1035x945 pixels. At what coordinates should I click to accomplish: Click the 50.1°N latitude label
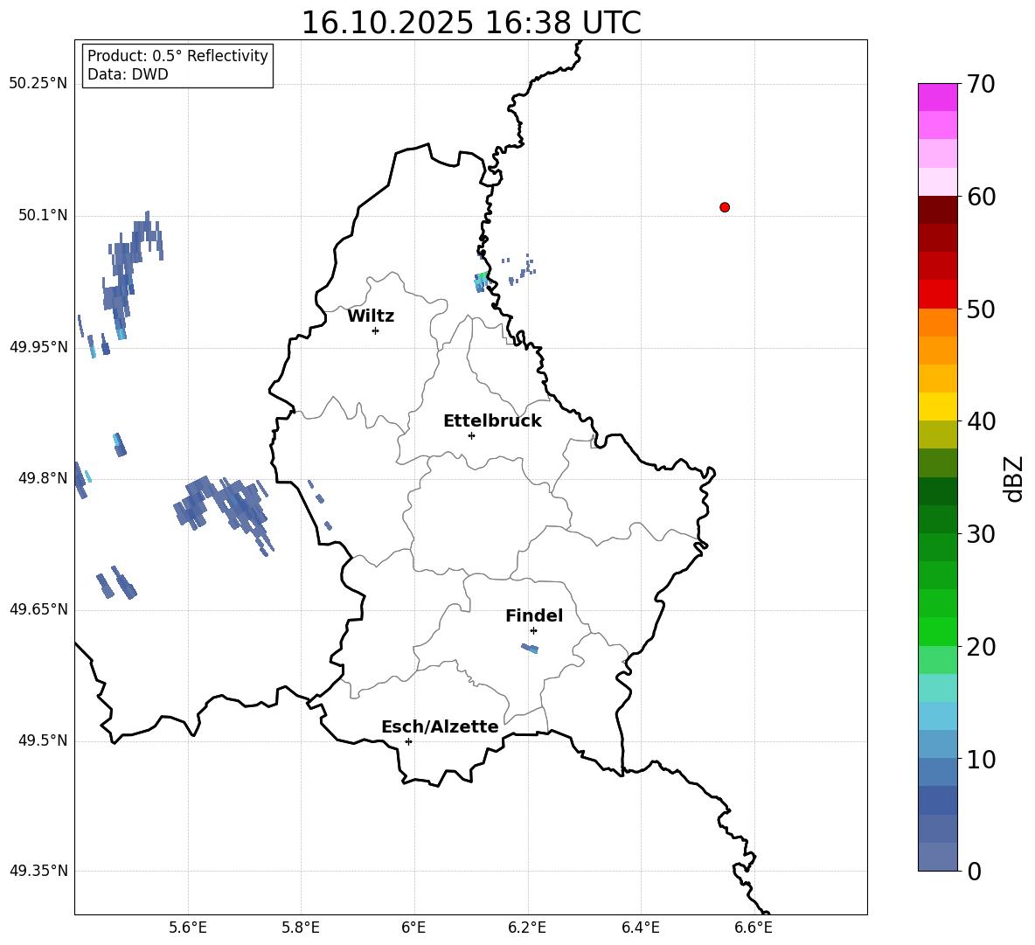(x=43, y=216)
